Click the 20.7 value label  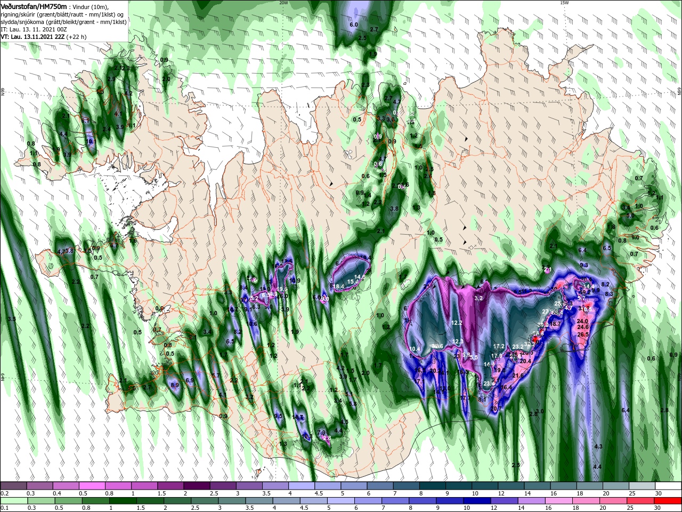[497, 409]
